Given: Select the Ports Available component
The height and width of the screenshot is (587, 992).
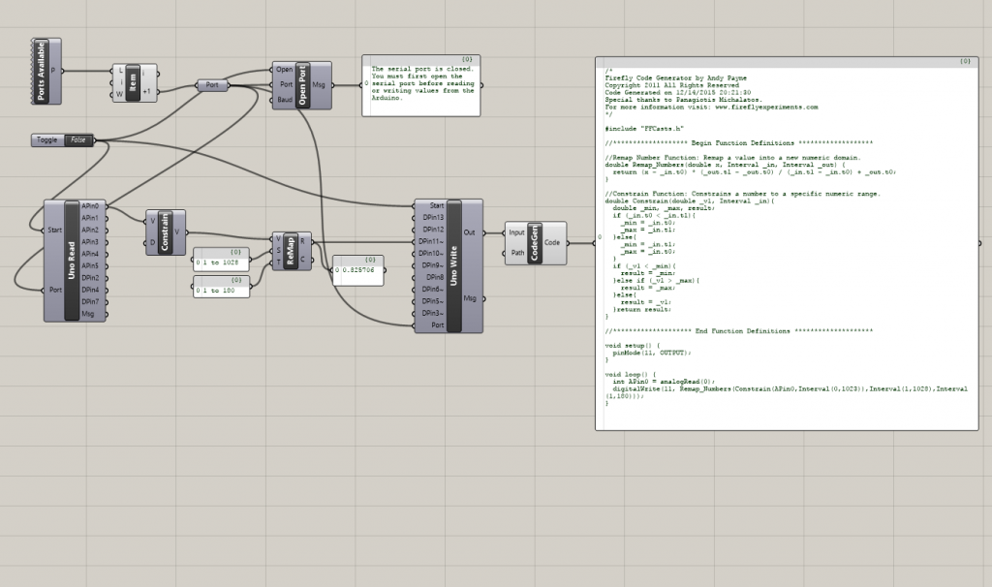Looking at the screenshot, I should [x=42, y=71].
